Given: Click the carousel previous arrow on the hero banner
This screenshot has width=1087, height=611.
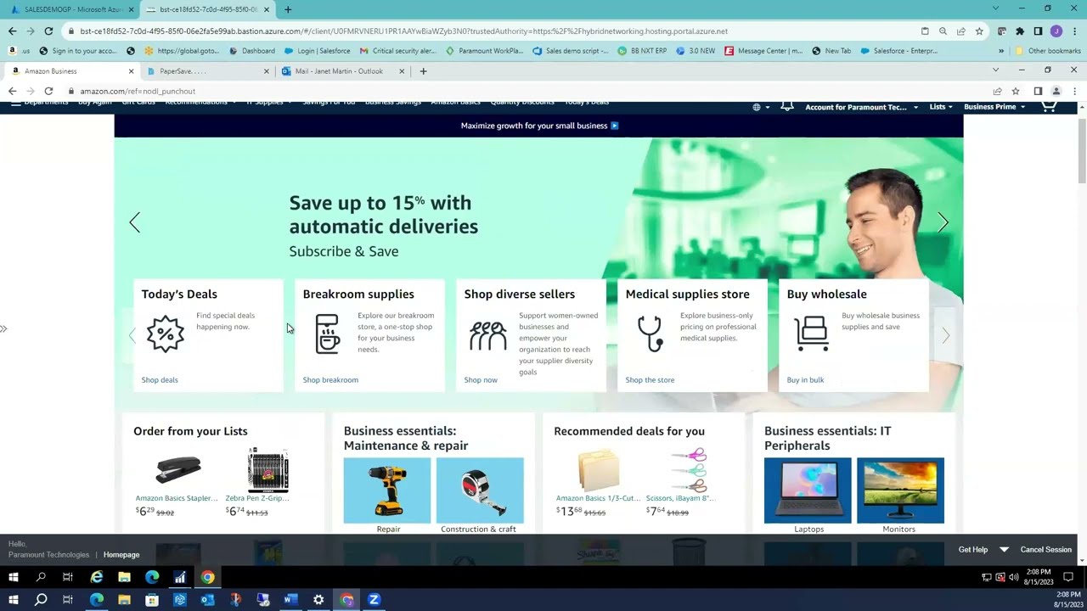Looking at the screenshot, I should 134,222.
